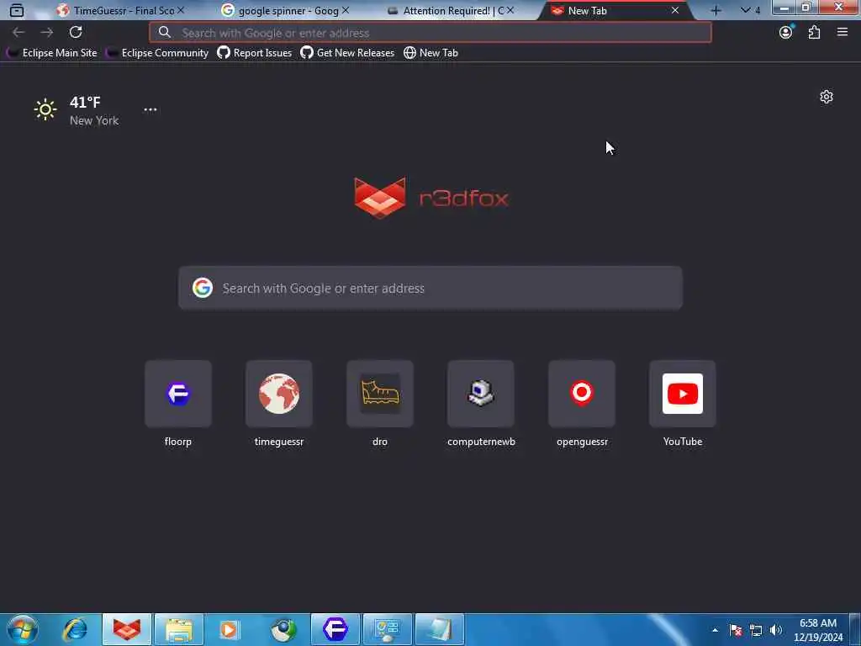
Task: Open the account profile icon in toolbar
Action: coord(786,33)
